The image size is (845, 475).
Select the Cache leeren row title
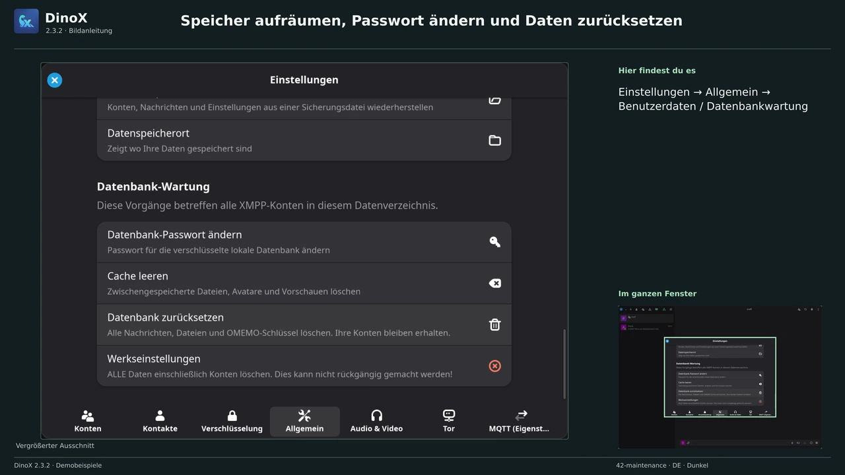coord(138,276)
